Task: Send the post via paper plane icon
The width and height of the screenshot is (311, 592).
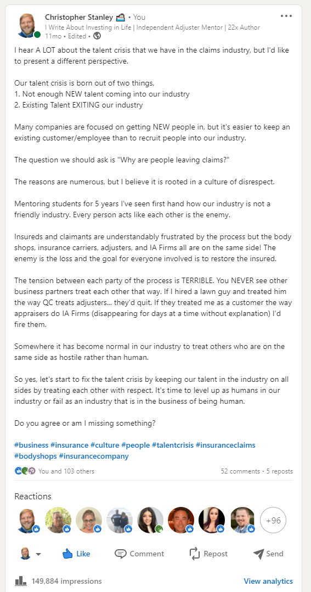Action: pos(258,554)
